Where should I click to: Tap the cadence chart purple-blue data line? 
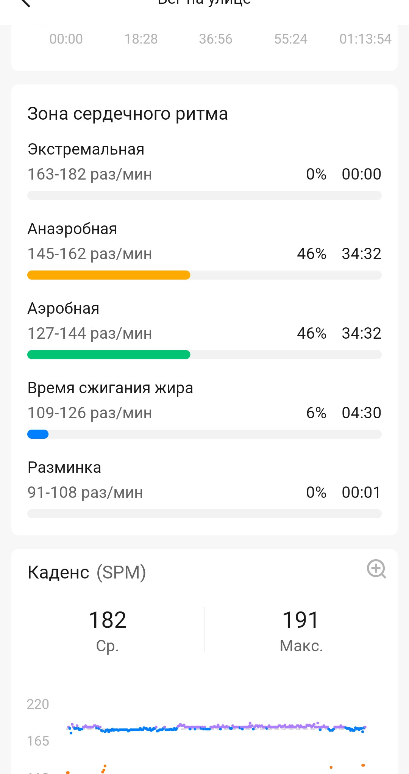(216, 727)
